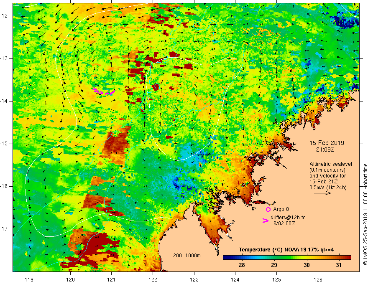Click the 15-Feb-2019 date label
368x284 pixels.
327,143
